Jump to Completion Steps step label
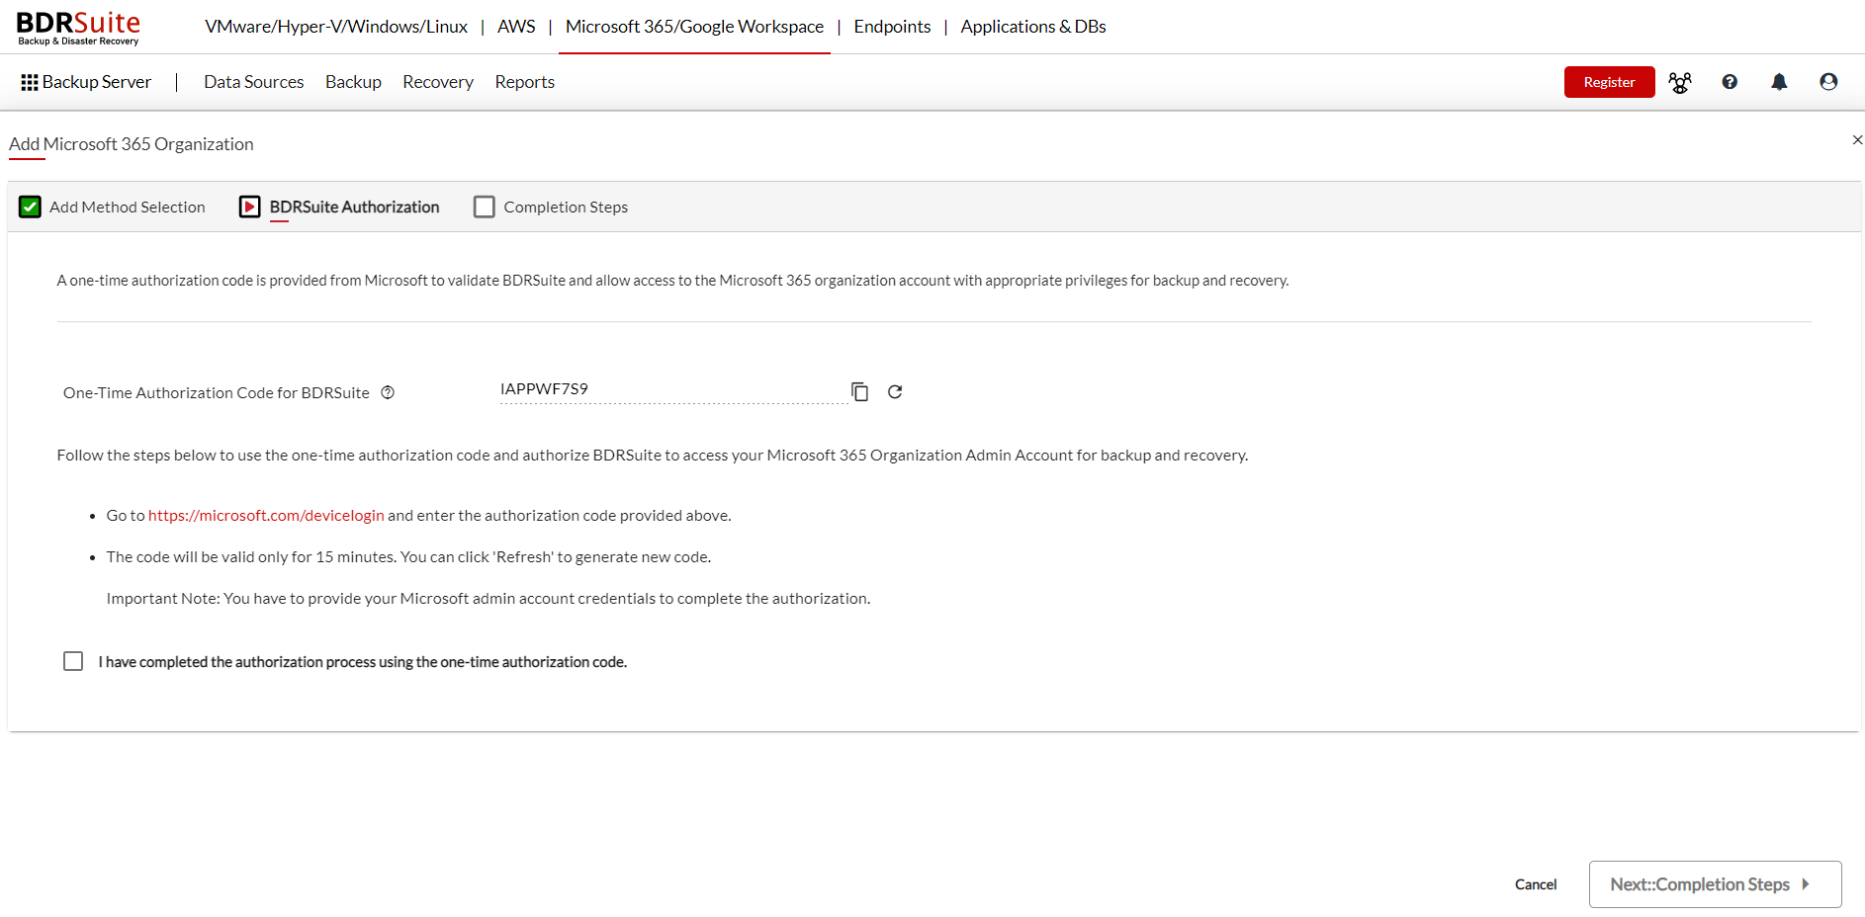 click(566, 207)
